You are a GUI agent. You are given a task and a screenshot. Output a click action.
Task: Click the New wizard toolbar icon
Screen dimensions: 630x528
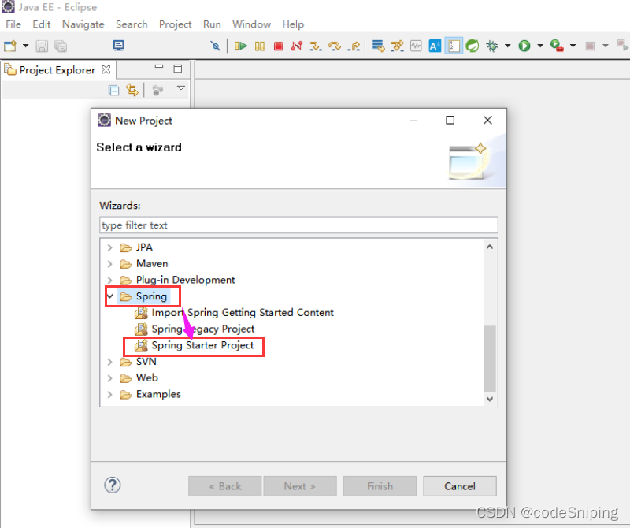click(10, 46)
